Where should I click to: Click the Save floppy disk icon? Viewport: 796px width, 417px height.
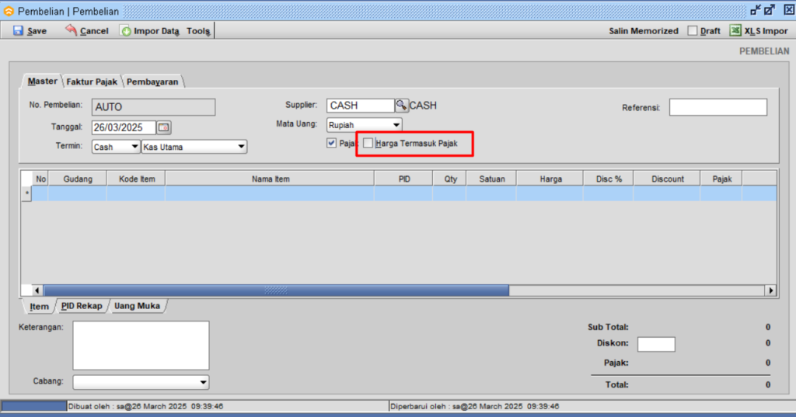tap(18, 31)
